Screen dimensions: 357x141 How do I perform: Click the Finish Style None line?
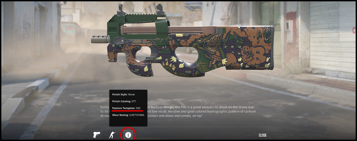pos(123,94)
